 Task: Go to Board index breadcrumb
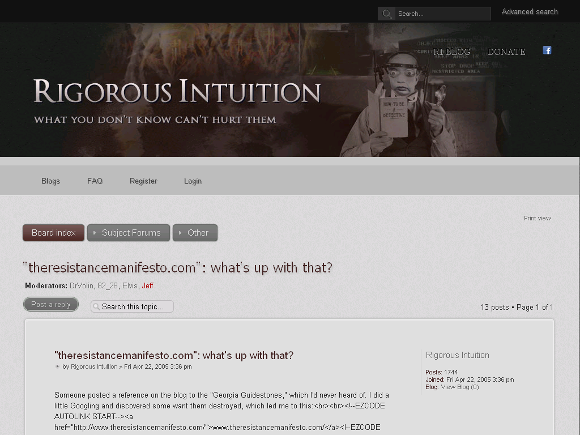tap(54, 233)
